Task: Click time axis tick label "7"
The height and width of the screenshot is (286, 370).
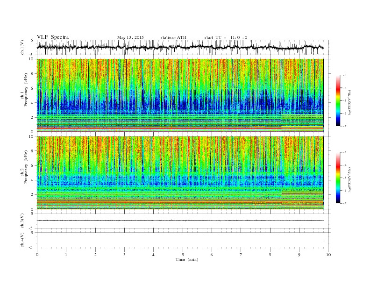Action: coord(241,255)
